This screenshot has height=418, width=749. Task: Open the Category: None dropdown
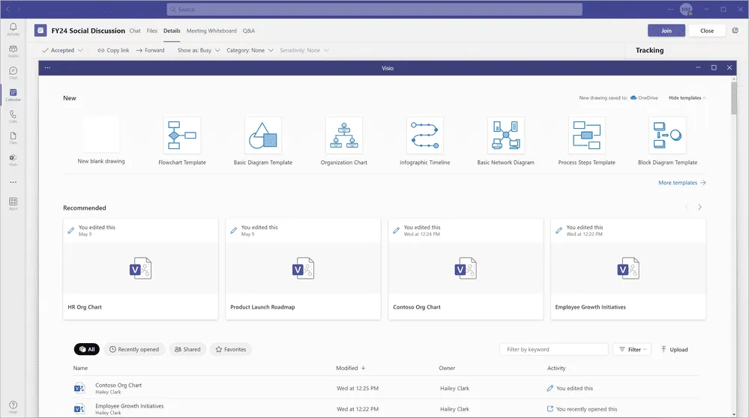click(250, 50)
